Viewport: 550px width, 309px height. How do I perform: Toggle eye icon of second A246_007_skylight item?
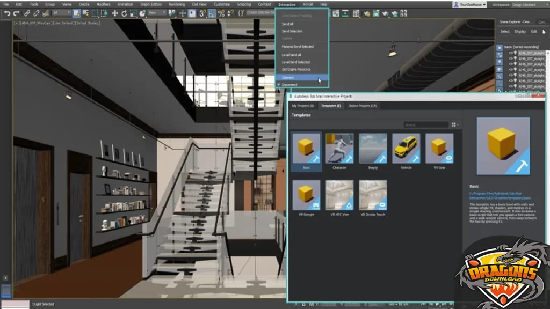tap(511, 58)
